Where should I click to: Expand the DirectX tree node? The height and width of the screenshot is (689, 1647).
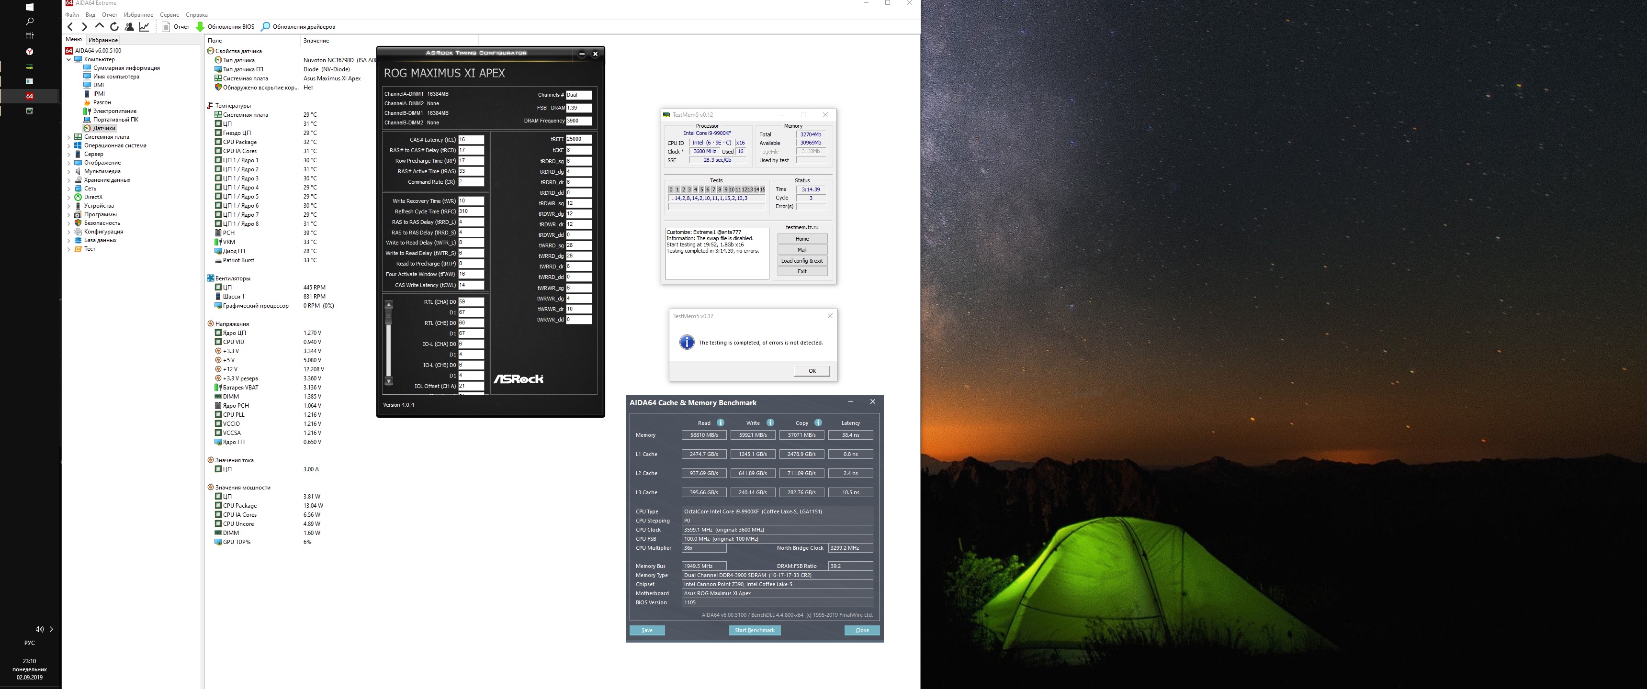click(69, 197)
